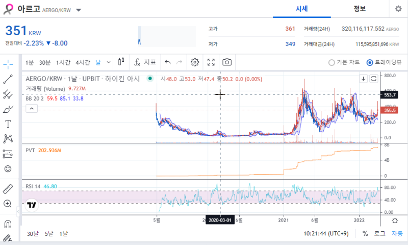Viewport: 408px width, 245px height.
Task: Open candlestick chart type selector
Action: coord(121,62)
